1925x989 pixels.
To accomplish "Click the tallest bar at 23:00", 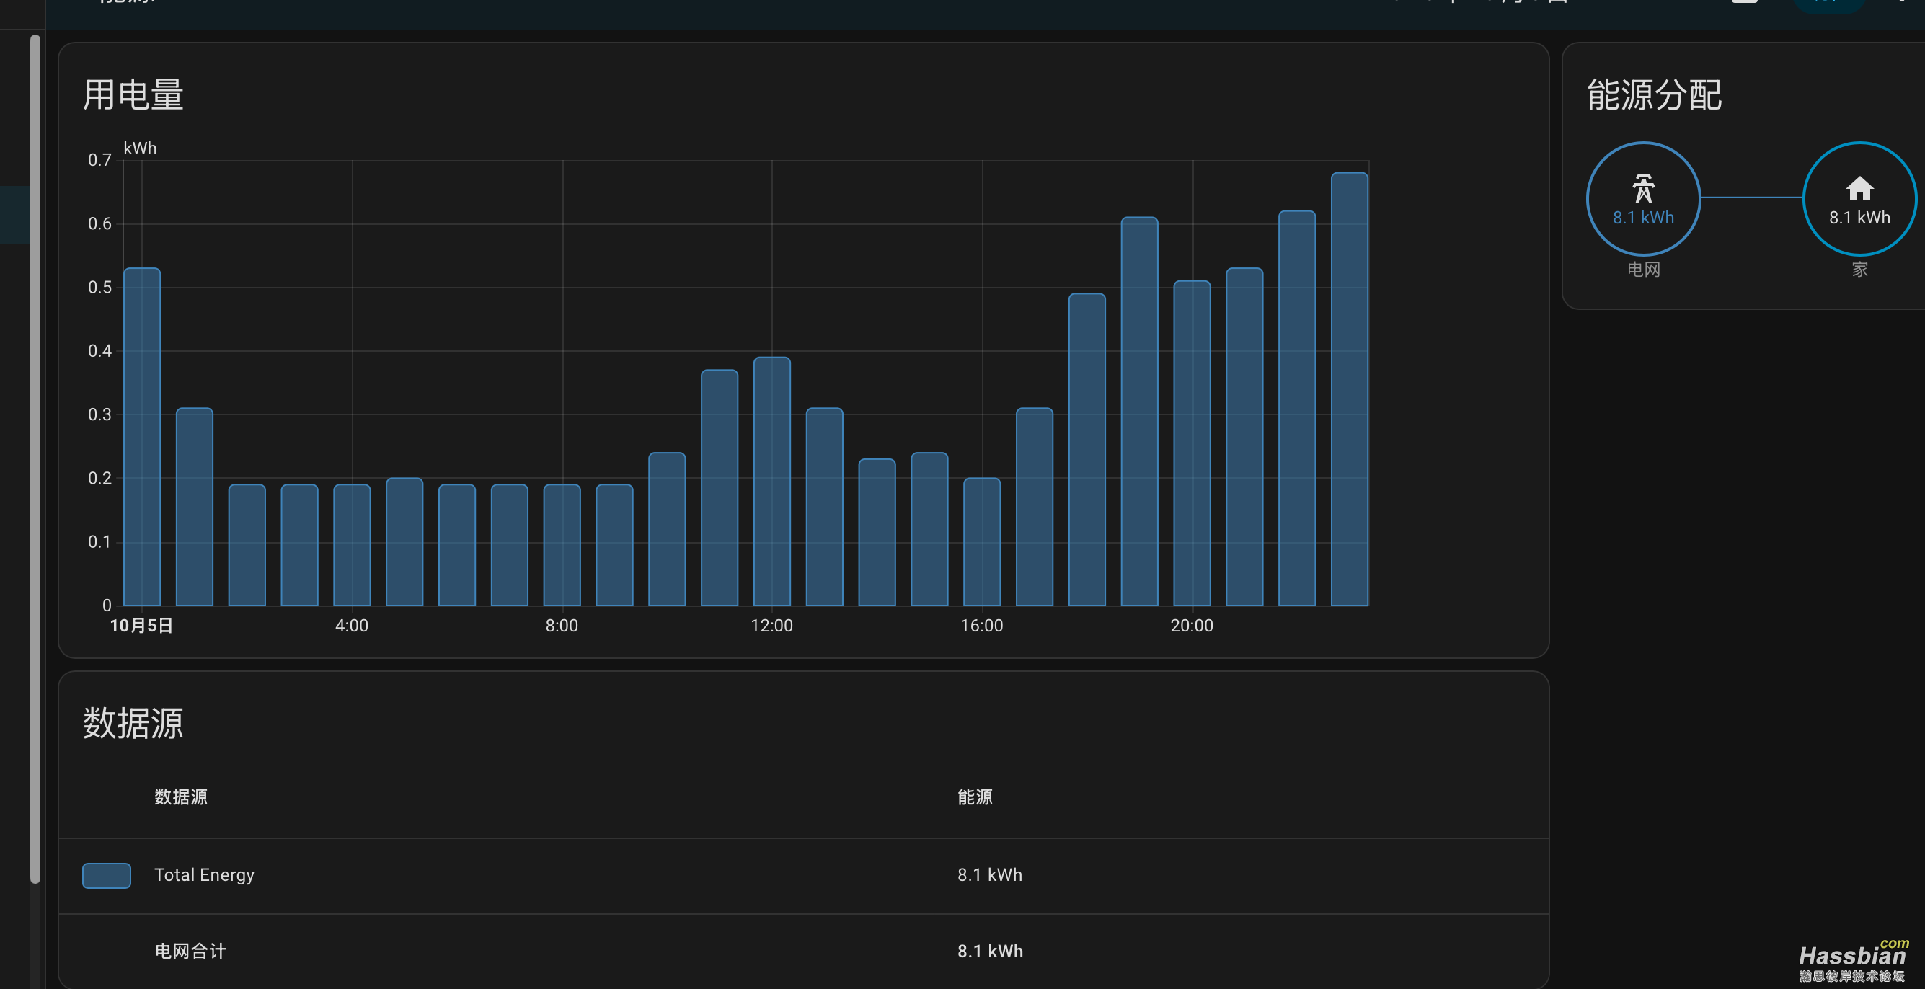I will coord(1349,389).
